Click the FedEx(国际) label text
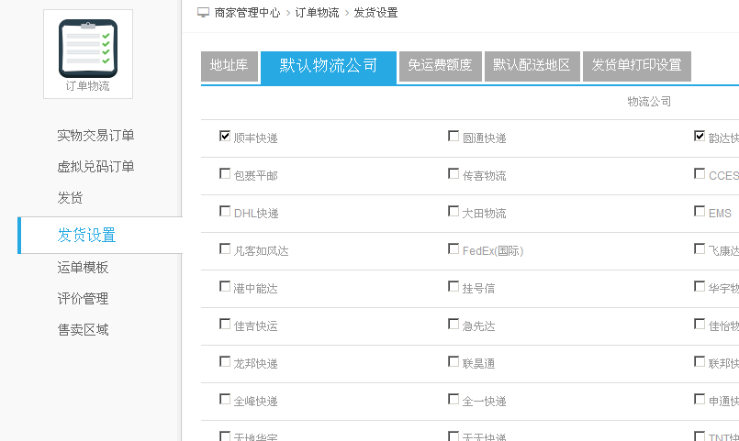 coord(493,251)
